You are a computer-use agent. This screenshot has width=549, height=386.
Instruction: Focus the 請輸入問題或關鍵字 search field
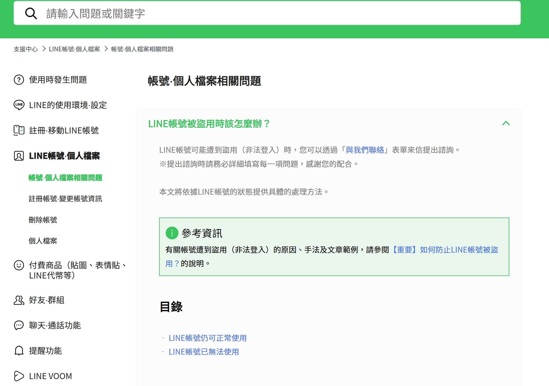[x=276, y=13]
